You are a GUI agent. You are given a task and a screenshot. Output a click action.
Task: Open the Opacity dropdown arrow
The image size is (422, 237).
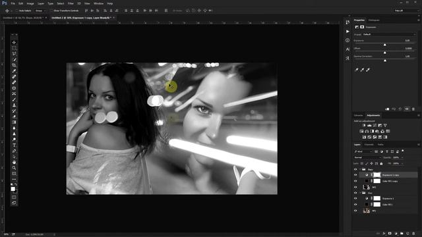[402, 157]
